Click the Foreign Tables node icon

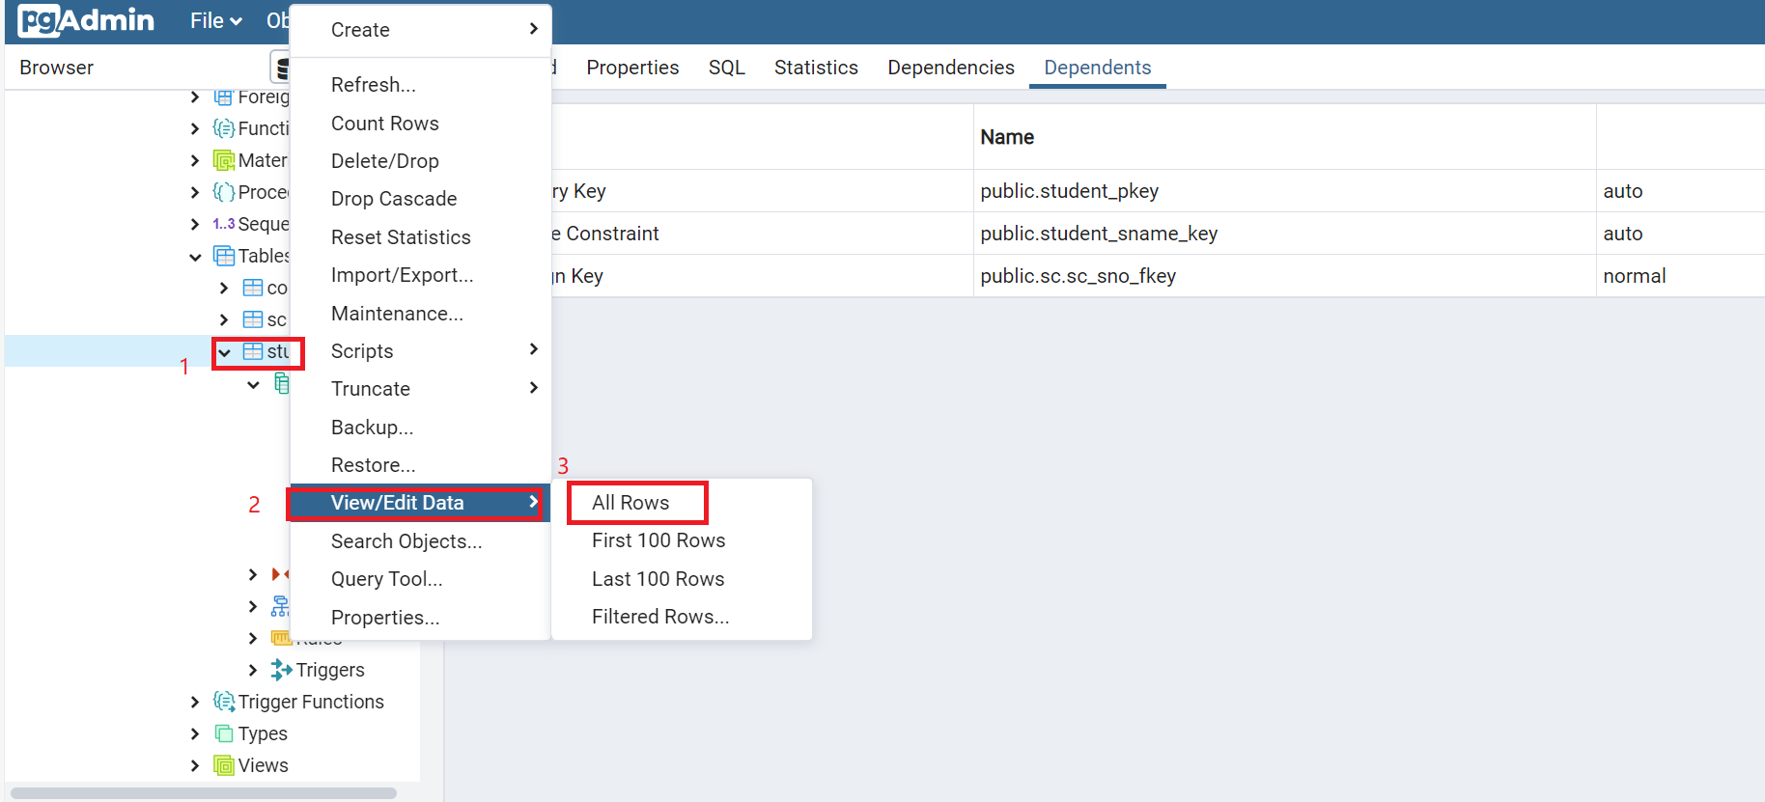223,97
